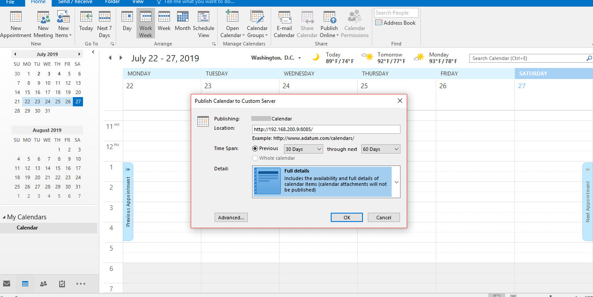Create a New Meeting
The width and height of the screenshot is (593, 297).
[43, 24]
